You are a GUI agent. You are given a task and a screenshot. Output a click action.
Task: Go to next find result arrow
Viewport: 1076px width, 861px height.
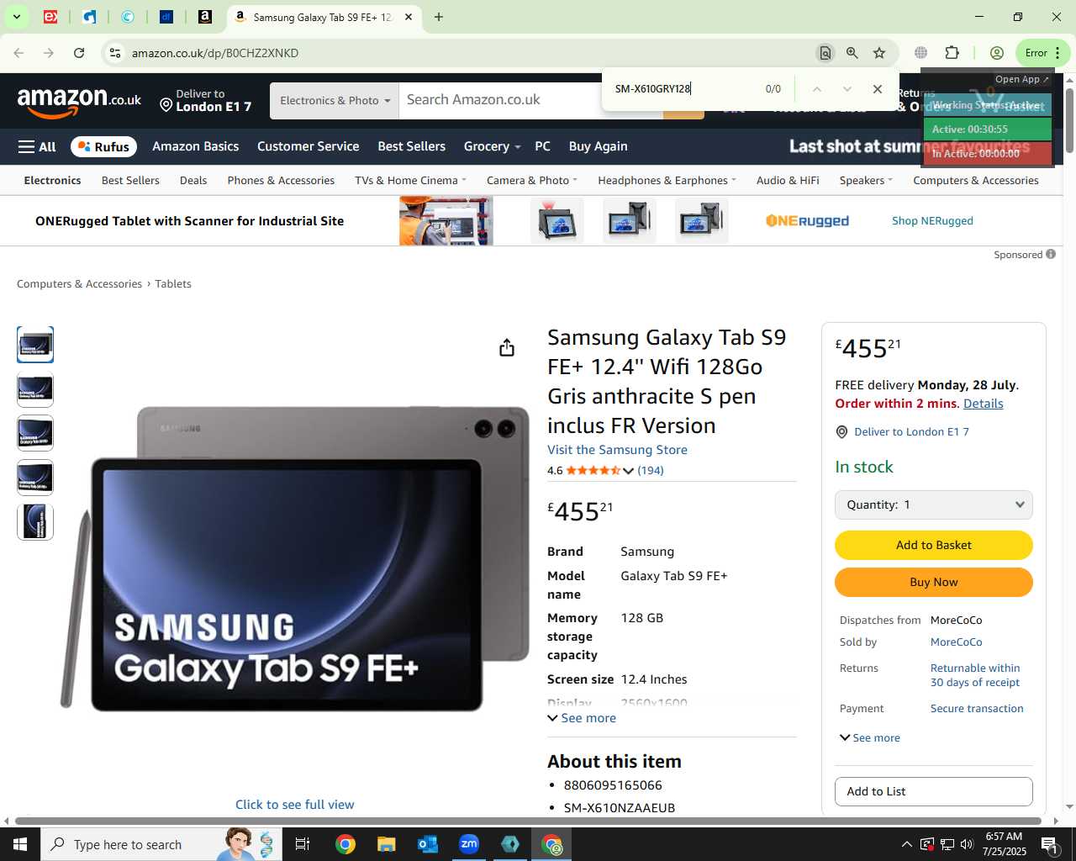[847, 89]
